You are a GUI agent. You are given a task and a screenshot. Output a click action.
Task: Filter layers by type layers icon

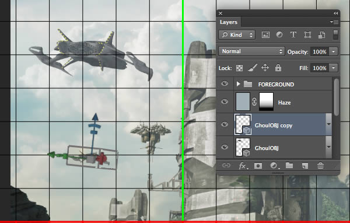(293, 34)
